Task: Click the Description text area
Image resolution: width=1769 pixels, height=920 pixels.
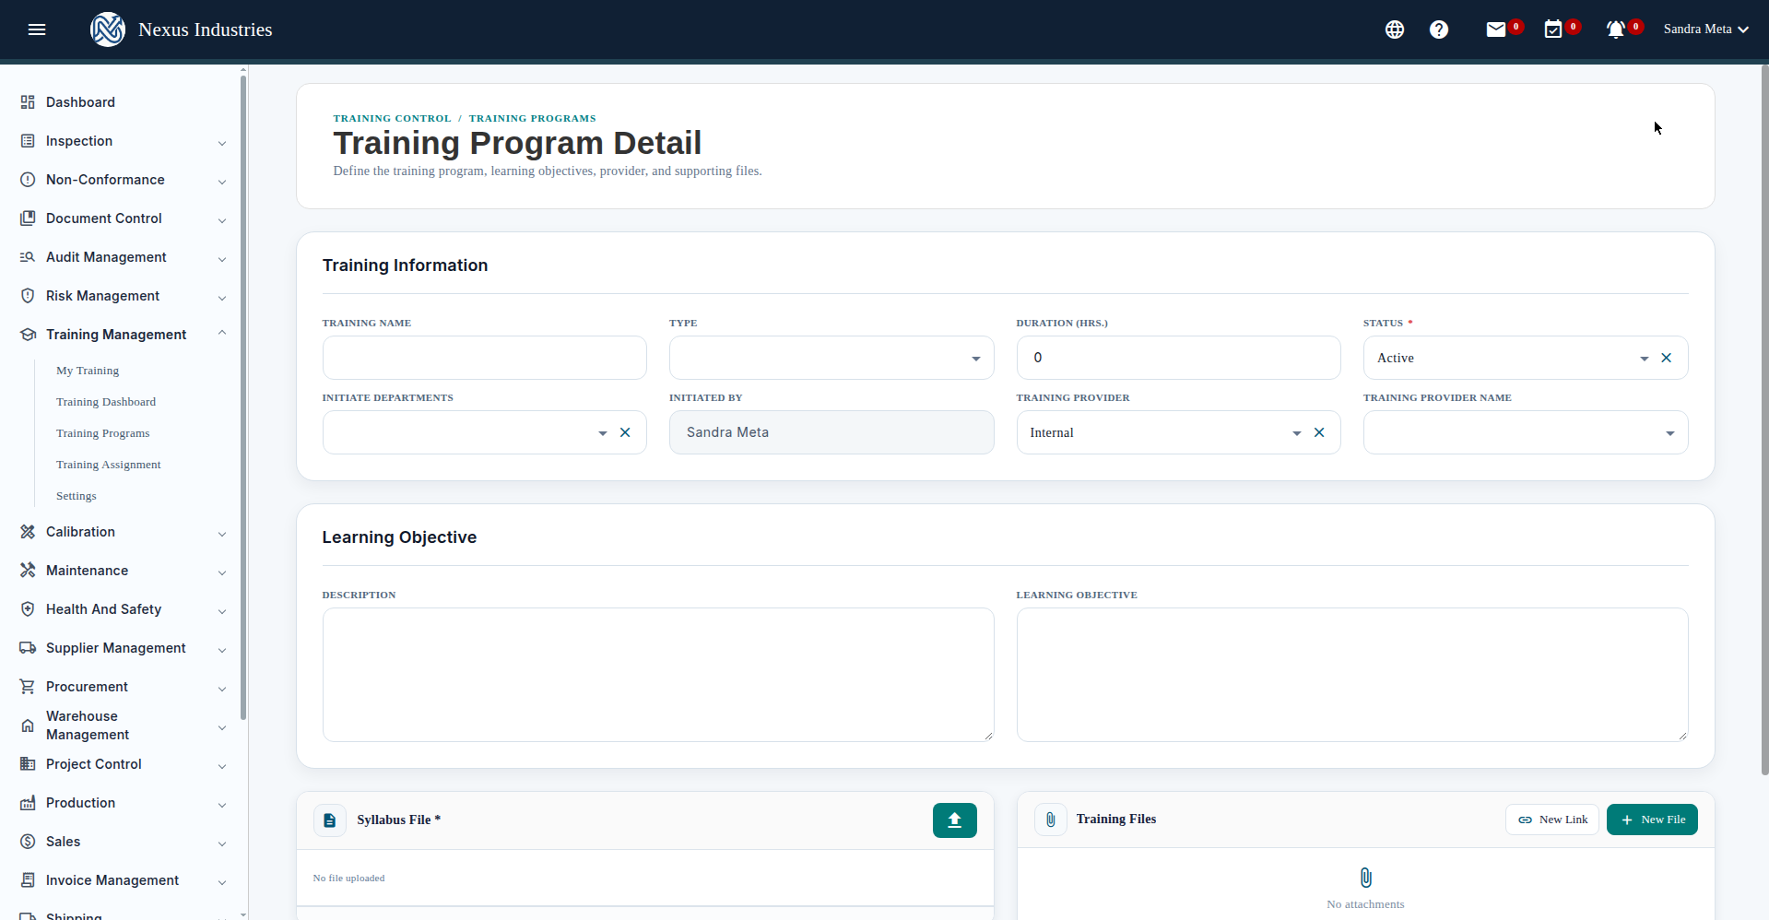Action: pos(658,675)
